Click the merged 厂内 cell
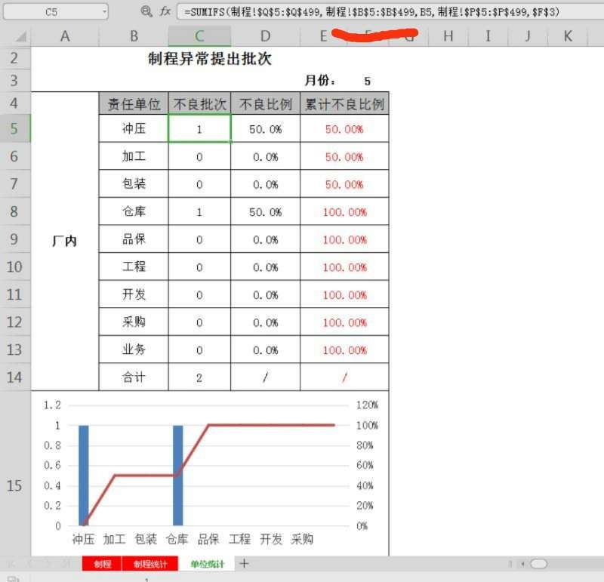 pos(65,241)
